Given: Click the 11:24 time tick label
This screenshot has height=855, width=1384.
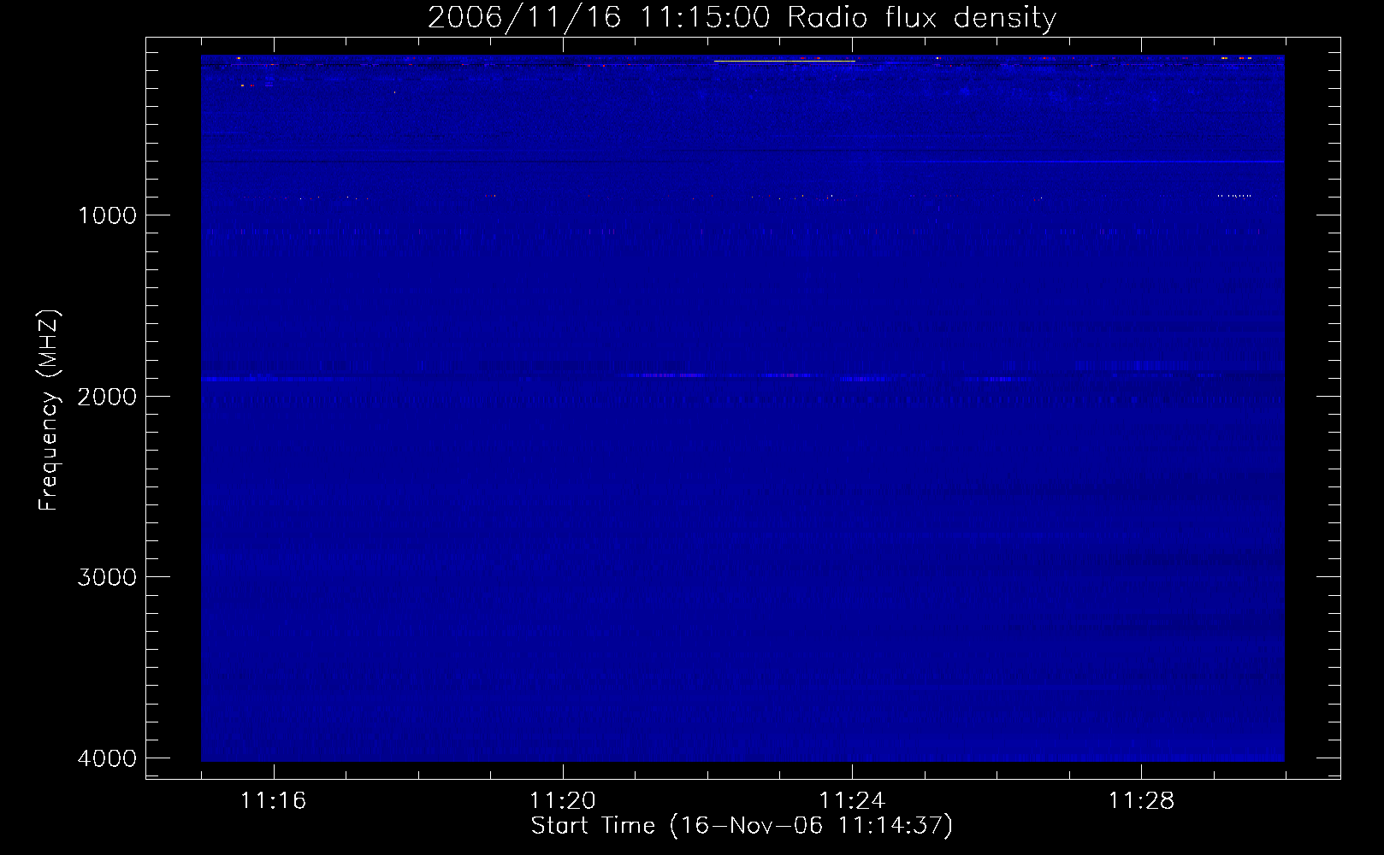Looking at the screenshot, I should pos(852,801).
